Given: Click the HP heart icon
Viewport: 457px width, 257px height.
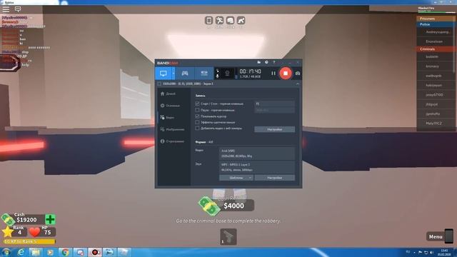Looking at the screenshot, I should point(34,232).
